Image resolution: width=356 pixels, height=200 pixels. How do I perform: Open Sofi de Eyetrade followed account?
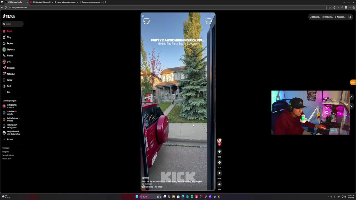[x=11, y=119]
